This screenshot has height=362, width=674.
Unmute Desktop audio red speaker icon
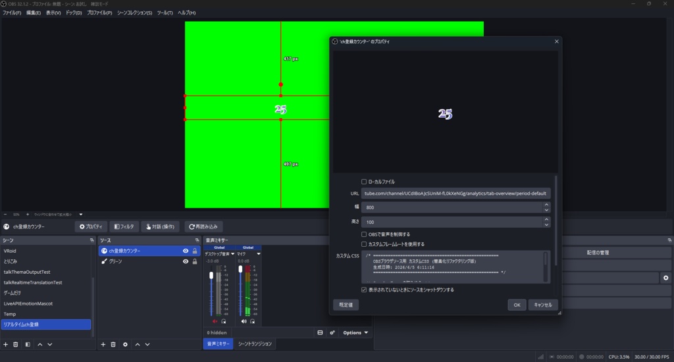point(215,322)
